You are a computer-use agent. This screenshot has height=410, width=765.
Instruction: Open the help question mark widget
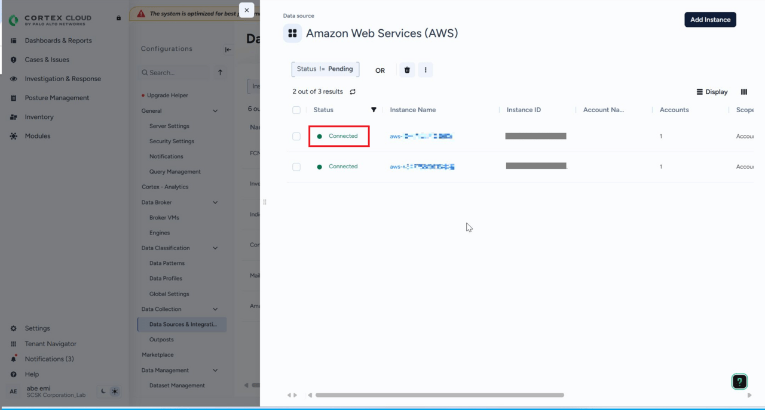coord(739,382)
